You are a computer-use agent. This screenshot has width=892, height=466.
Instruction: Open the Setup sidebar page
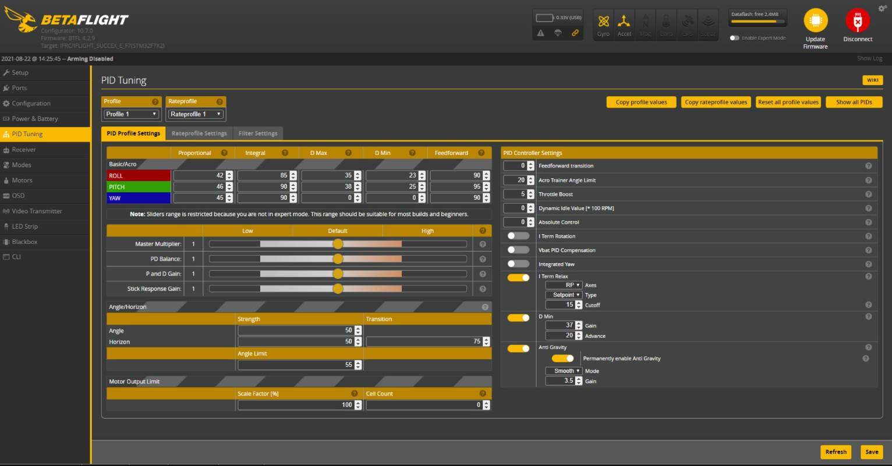(45, 73)
